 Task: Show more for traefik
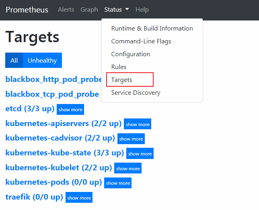click(79, 198)
